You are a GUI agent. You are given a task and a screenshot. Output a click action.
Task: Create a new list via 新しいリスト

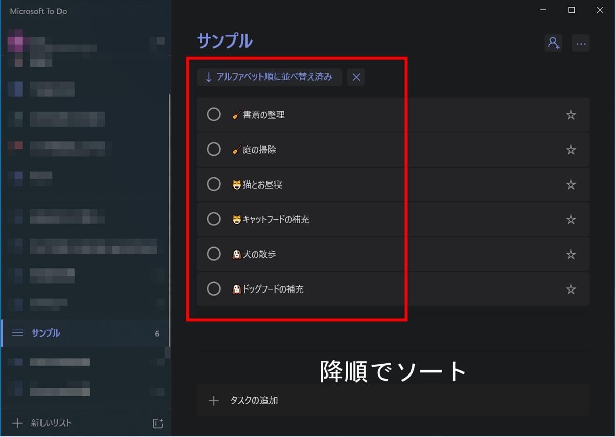pos(51,423)
